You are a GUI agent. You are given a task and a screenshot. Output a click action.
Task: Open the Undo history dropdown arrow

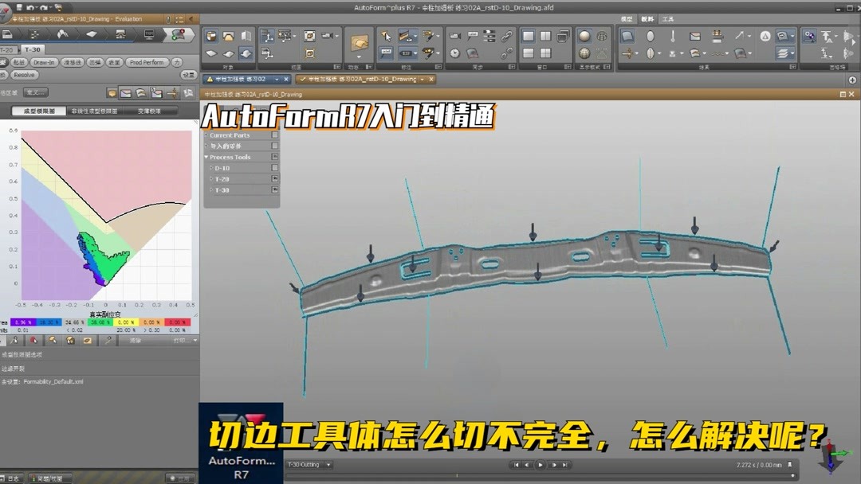point(36,7)
